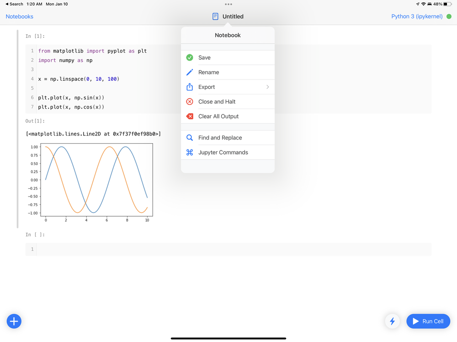
Task: Click the 'Out[1]:' output prompt
Action: pos(35,121)
